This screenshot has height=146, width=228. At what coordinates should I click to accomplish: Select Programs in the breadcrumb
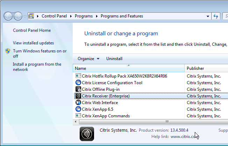point(84,16)
